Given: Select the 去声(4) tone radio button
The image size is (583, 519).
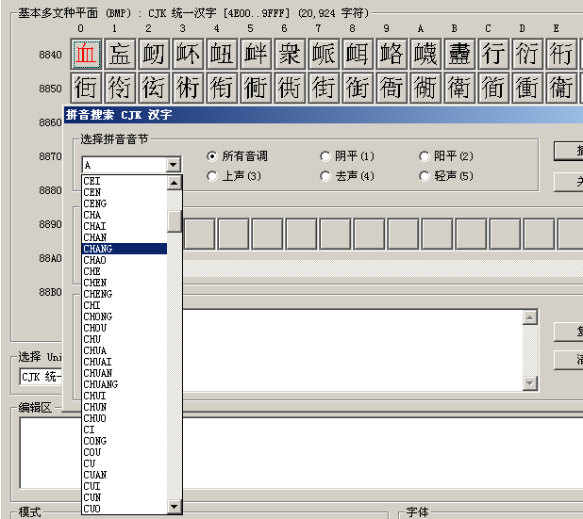Looking at the screenshot, I should [x=325, y=176].
